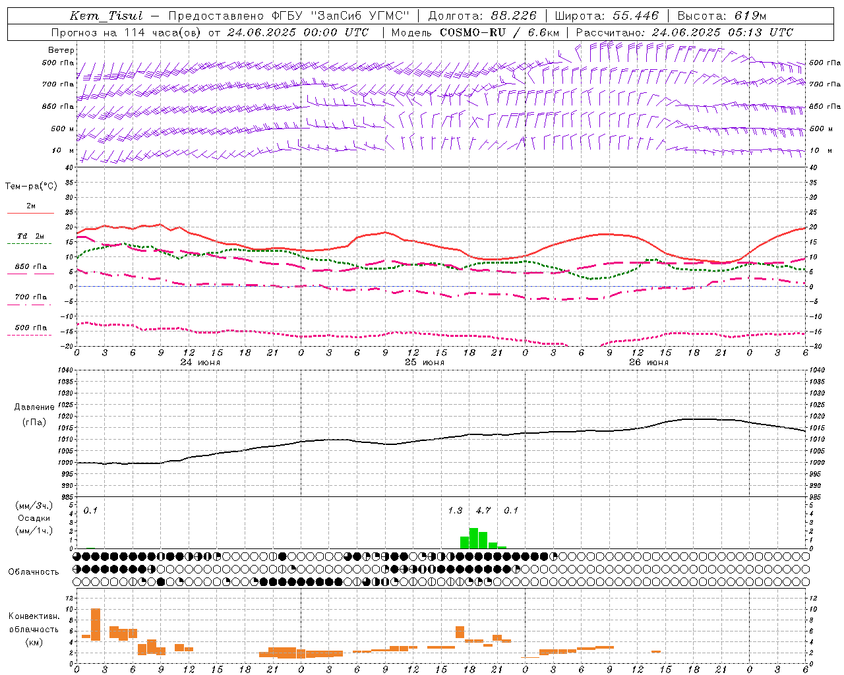
Task: Click the (мм/1ч.) precipitation unit label
Action: tap(34, 531)
